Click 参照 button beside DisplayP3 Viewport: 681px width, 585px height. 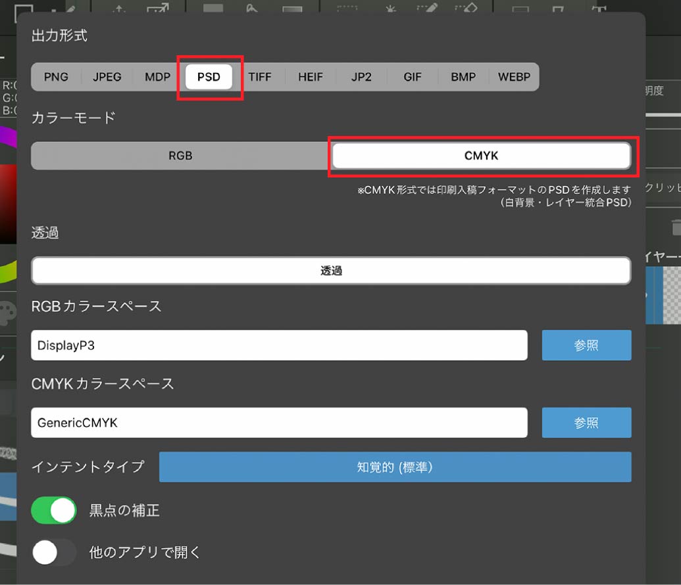click(586, 345)
